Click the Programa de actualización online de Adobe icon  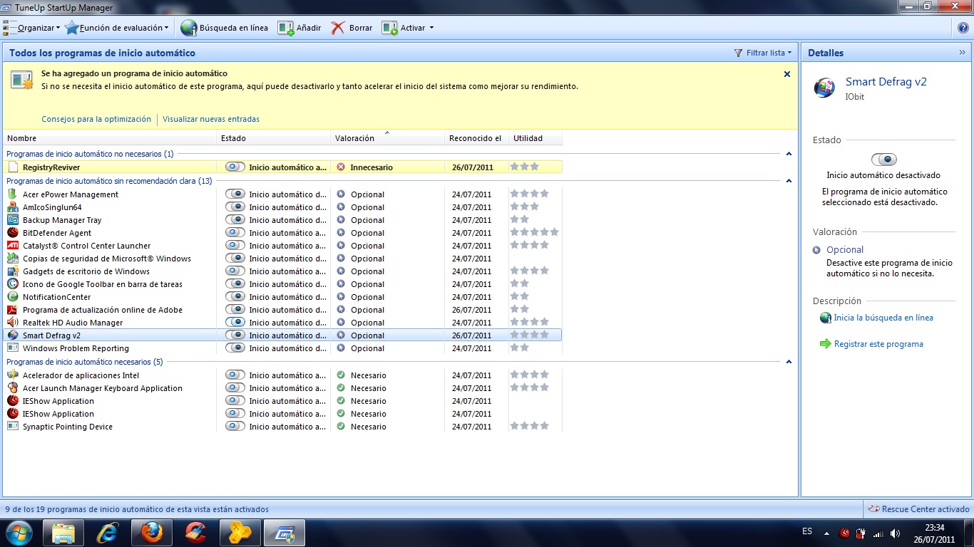12,310
